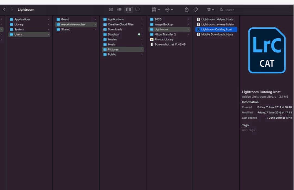Click the LrC CAT preview thumbnail

tap(267, 50)
